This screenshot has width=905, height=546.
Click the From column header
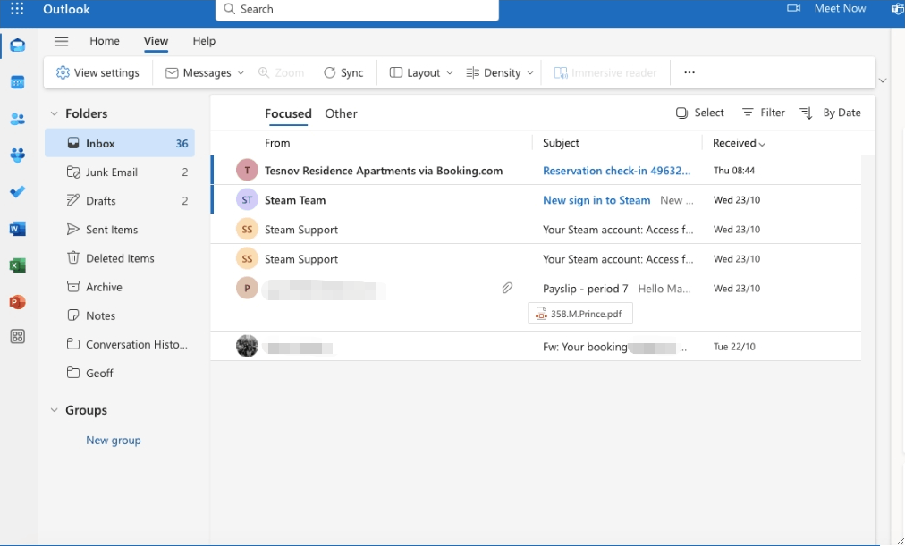click(277, 143)
